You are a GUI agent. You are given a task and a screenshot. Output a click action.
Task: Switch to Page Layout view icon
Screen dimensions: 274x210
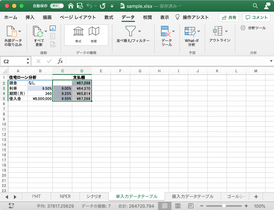click(x=178, y=206)
